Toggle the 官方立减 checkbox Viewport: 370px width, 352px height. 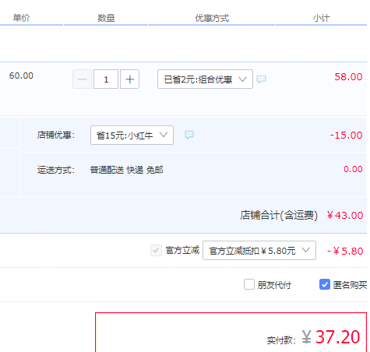[156, 251]
